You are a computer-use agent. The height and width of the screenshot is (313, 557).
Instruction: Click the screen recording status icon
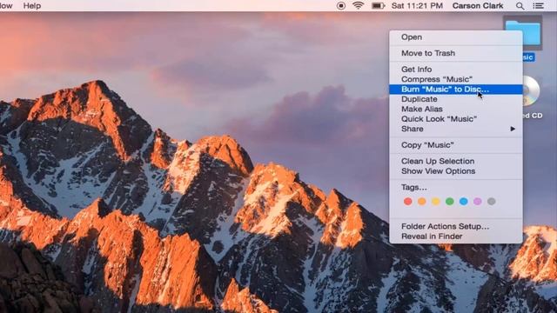[x=341, y=6]
